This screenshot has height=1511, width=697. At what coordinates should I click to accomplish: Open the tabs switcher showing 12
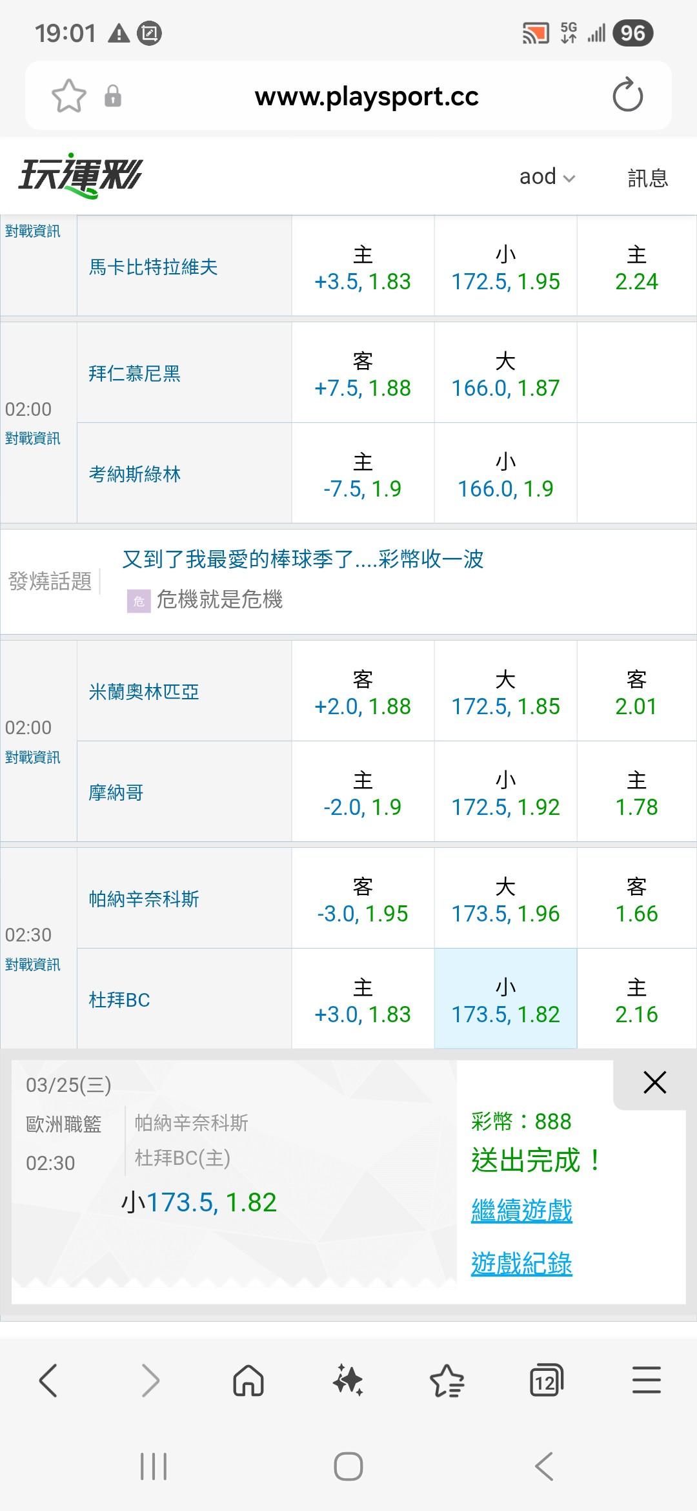pos(546,1381)
